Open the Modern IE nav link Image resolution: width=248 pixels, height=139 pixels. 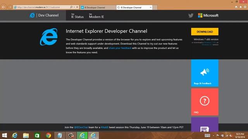coord(96,16)
